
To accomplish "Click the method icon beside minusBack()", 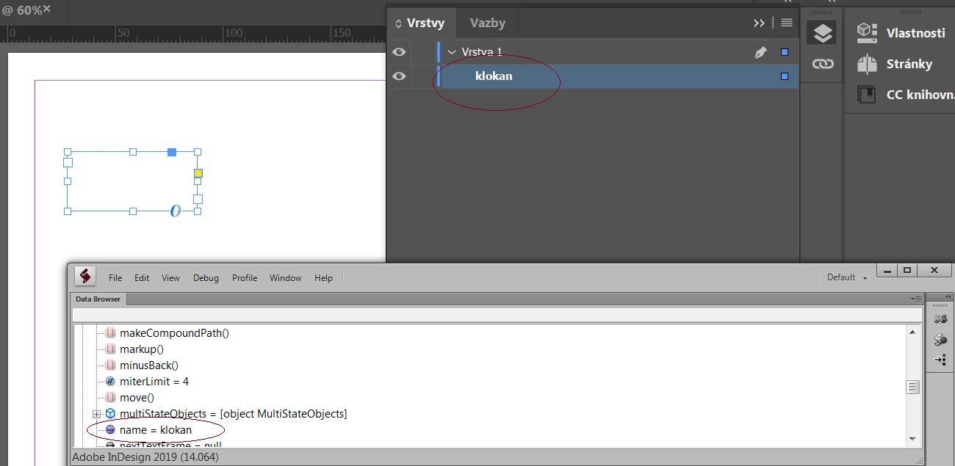I will tap(110, 365).
